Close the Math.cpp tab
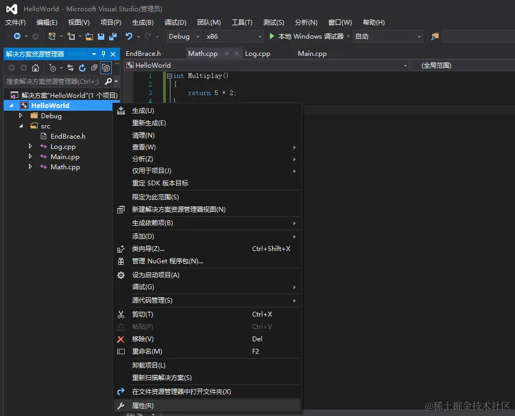Viewport: 515px width, 416px height. click(x=237, y=54)
